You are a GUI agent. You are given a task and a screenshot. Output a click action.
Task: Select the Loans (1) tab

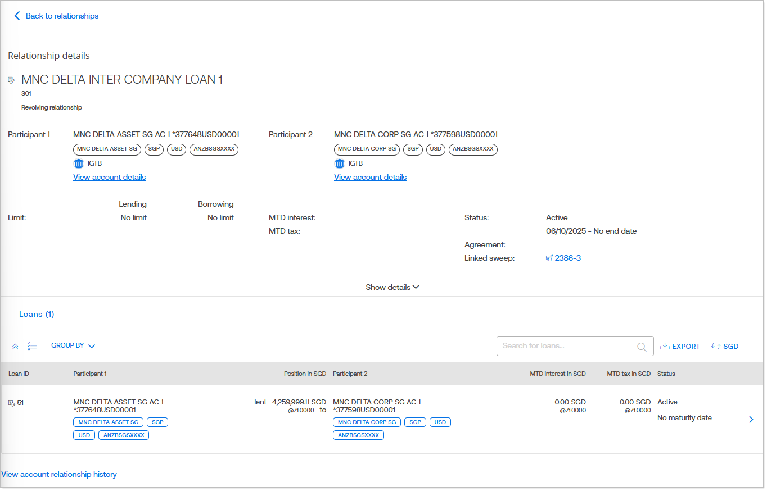tap(37, 314)
